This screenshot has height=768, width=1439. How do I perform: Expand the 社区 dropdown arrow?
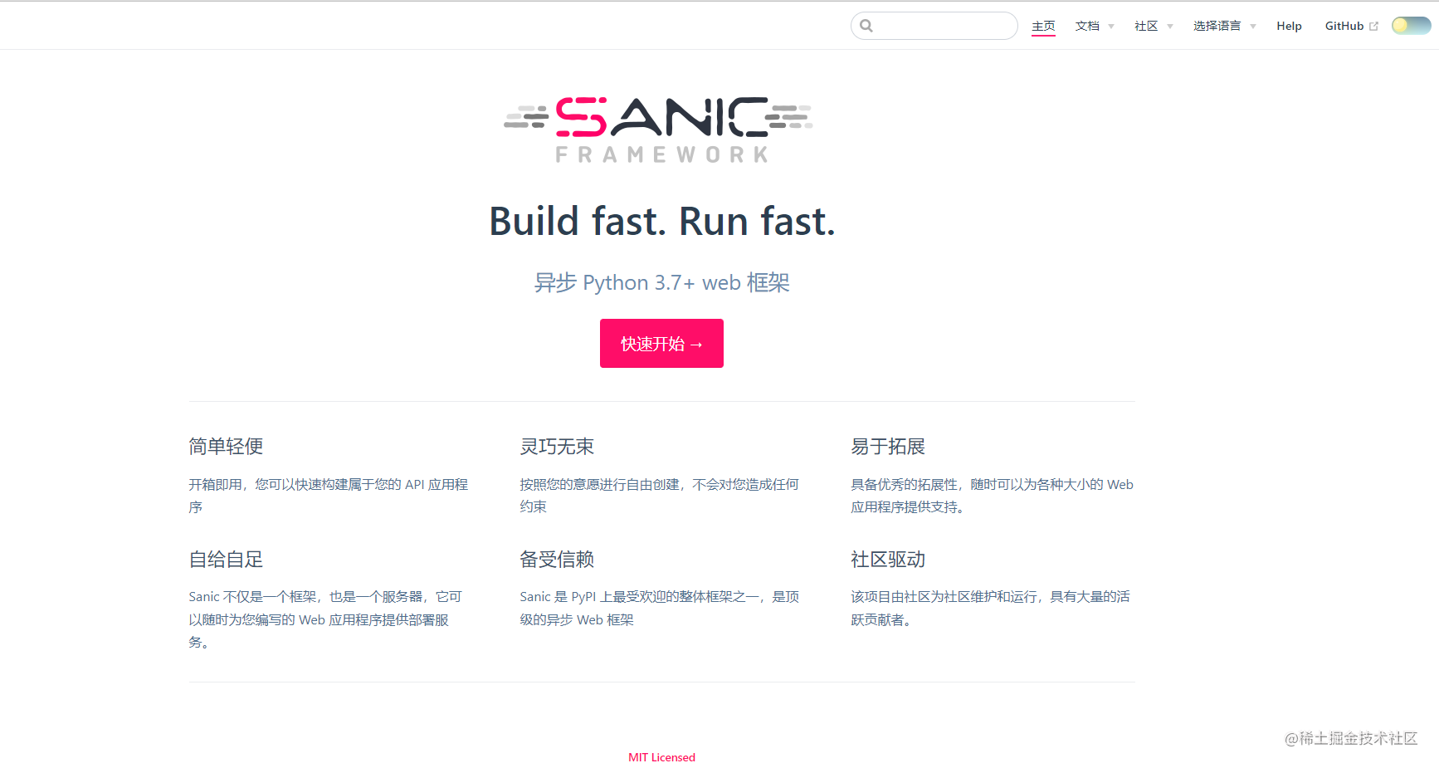click(1170, 27)
